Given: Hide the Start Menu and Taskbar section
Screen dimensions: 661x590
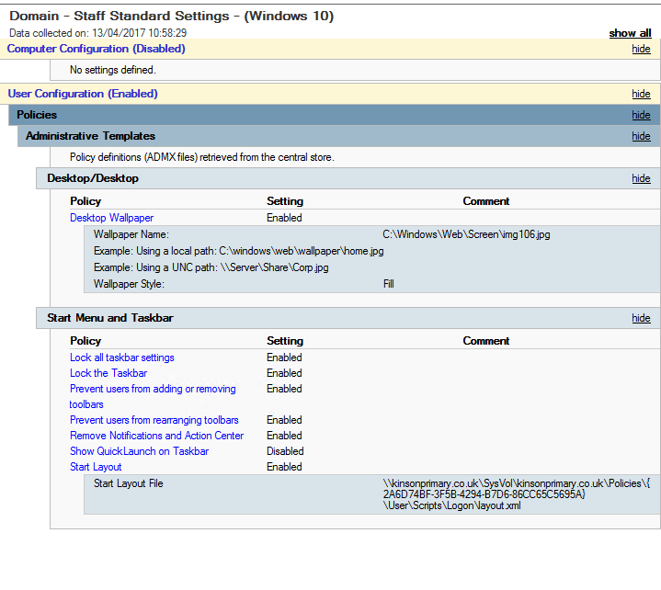Looking at the screenshot, I should click(641, 318).
